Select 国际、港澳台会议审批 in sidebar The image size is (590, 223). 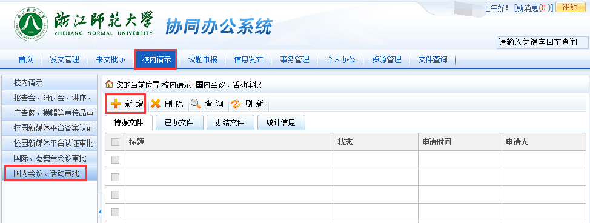[x=50, y=158]
